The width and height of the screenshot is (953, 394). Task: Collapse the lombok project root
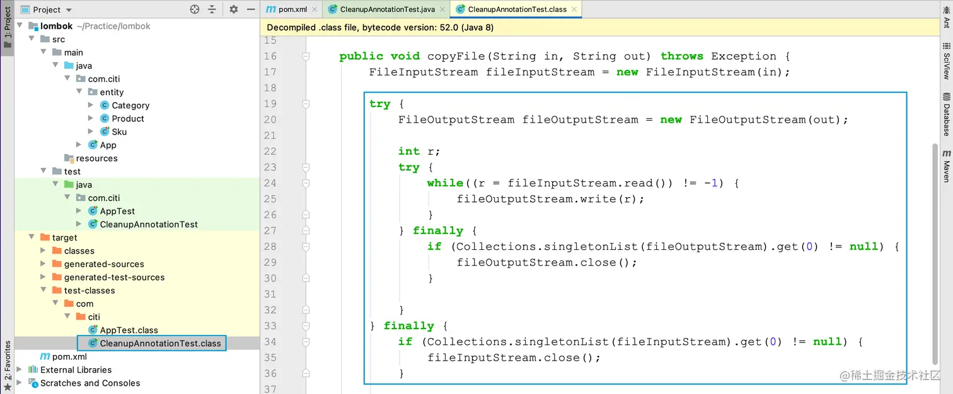(20, 26)
